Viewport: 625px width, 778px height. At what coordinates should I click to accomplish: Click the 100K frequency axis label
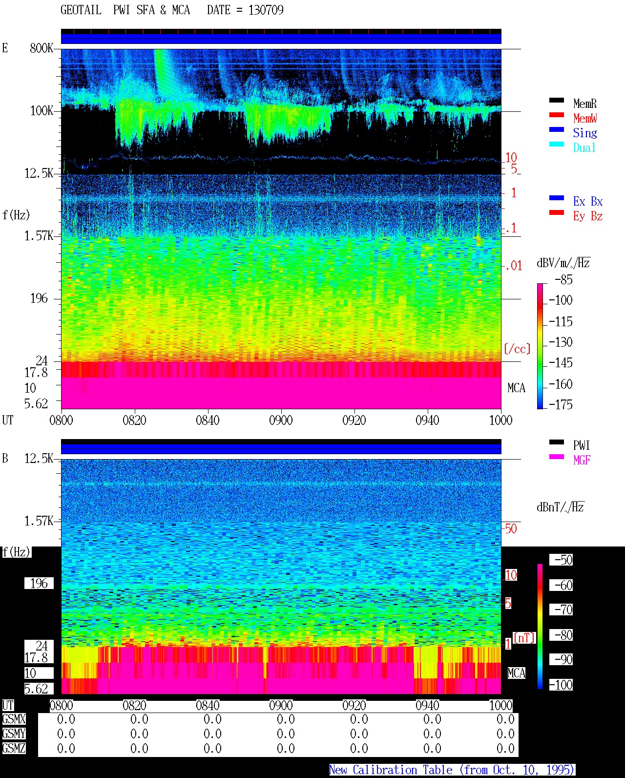(42, 111)
